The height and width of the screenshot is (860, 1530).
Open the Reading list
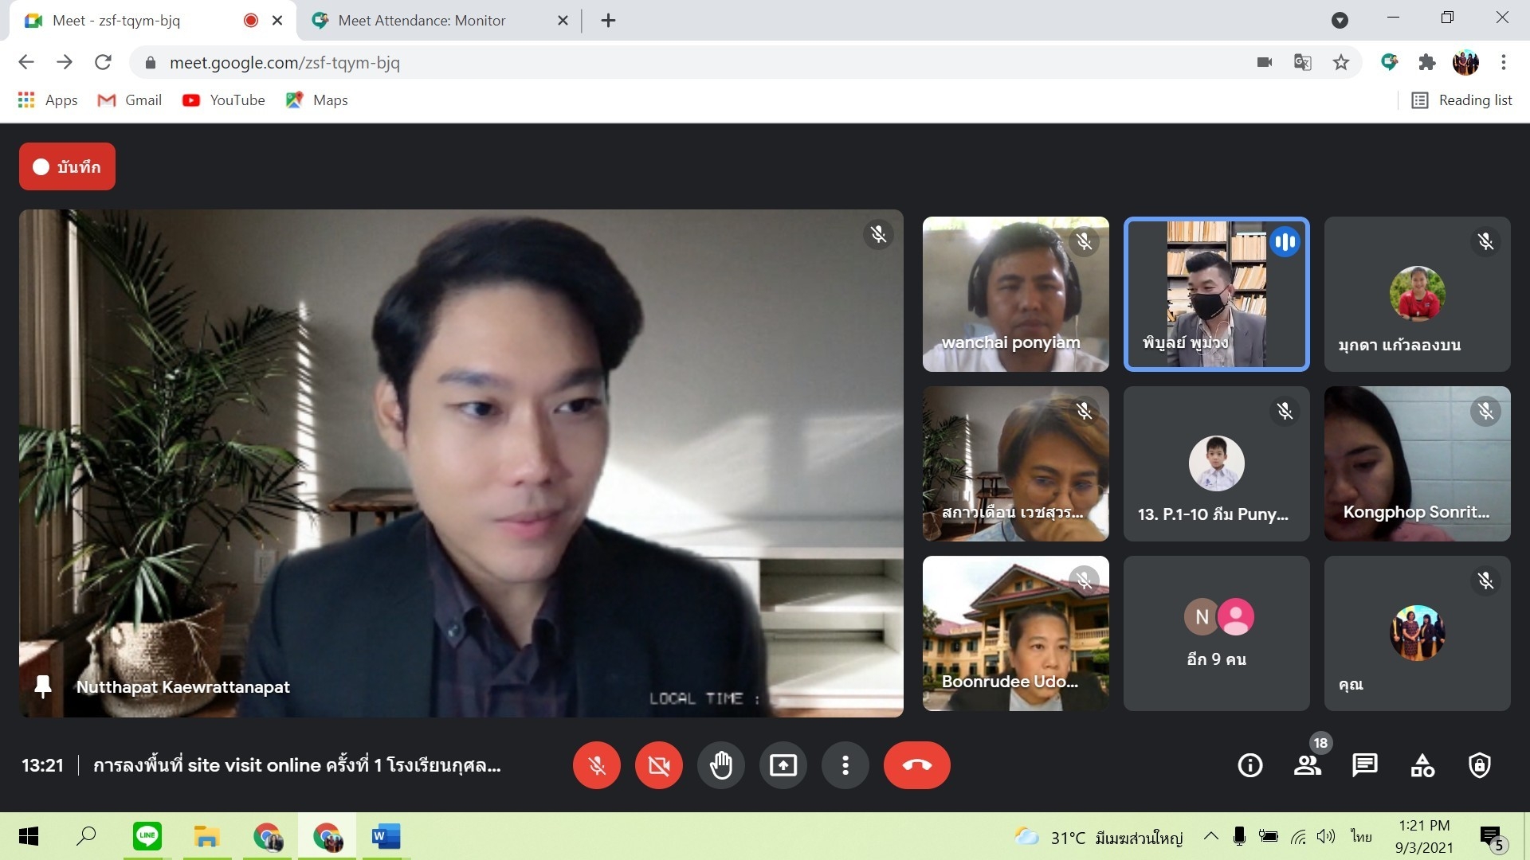(x=1461, y=100)
